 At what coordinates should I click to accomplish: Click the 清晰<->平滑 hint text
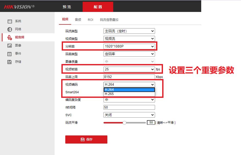click(165, 123)
